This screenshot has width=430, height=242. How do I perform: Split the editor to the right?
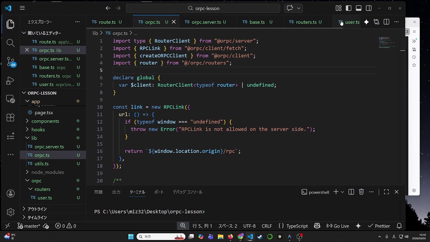(386, 22)
